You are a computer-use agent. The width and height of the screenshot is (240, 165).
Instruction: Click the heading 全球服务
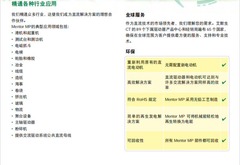click(x=135, y=15)
